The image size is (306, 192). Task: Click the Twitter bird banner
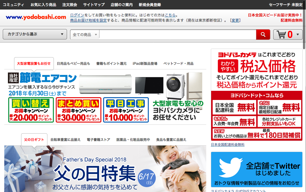[256, 169]
